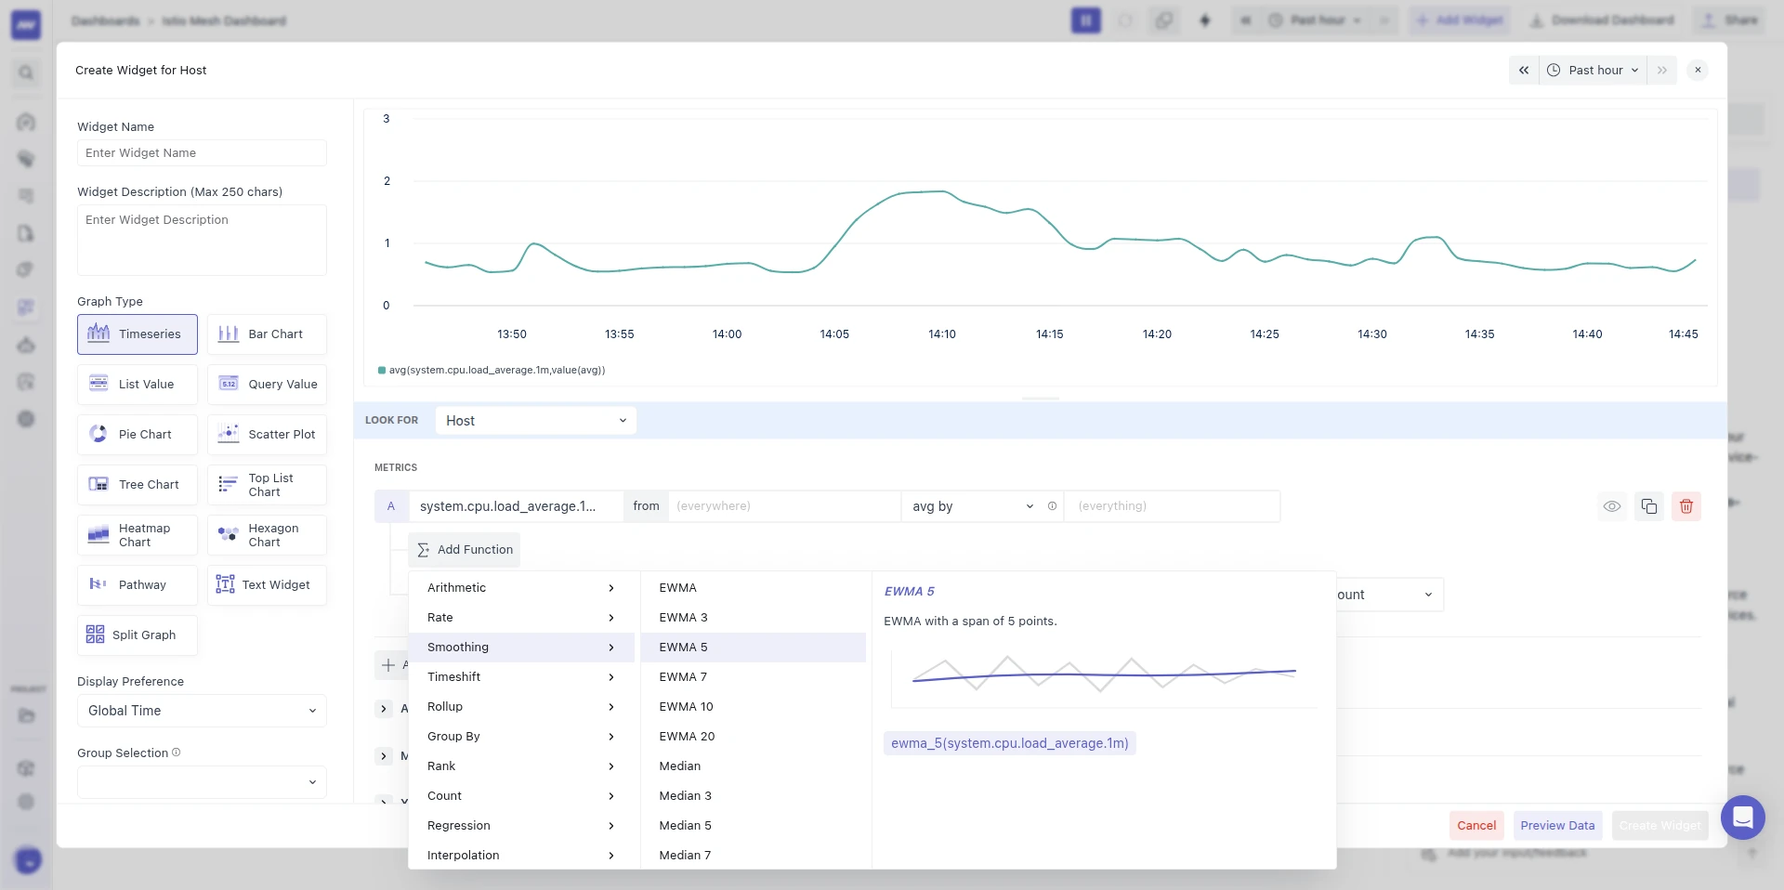Screen dimensions: 1784x890
Task: Click the Create Widget button
Action: tap(1659, 825)
